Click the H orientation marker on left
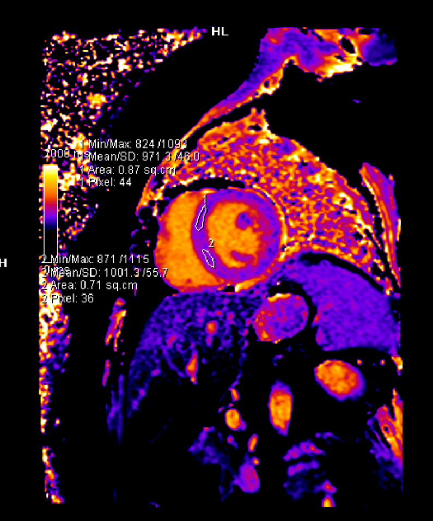Screen dimensions: 433x521 [3, 263]
